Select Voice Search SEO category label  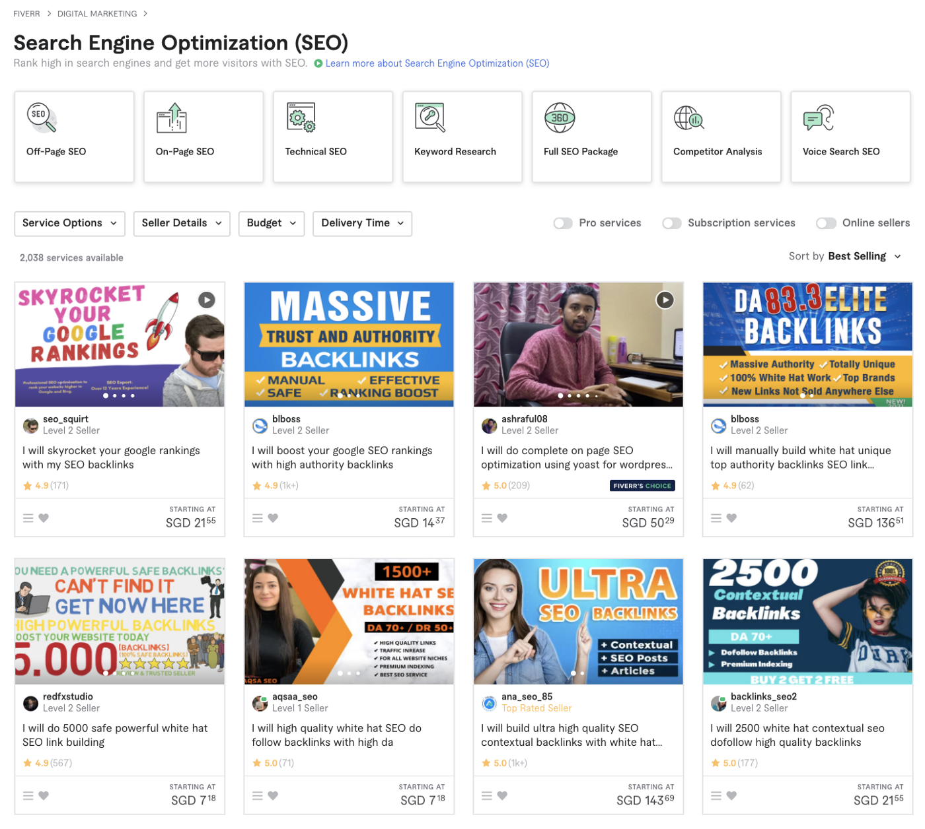(841, 151)
